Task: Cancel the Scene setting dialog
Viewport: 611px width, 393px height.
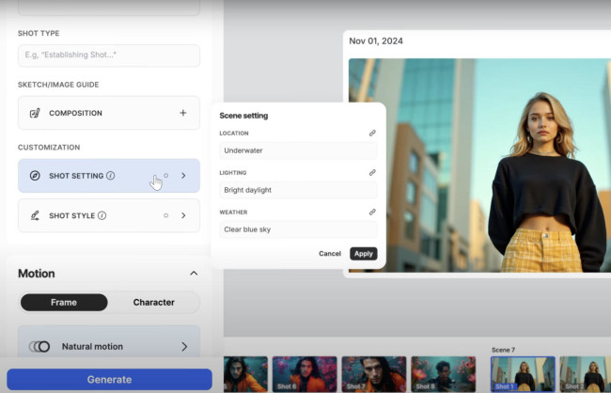Action: (x=330, y=254)
